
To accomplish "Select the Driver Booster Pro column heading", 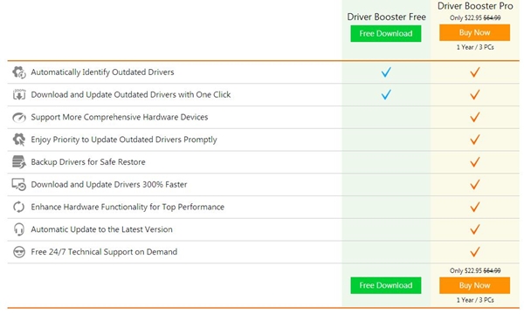I will 475,6.
